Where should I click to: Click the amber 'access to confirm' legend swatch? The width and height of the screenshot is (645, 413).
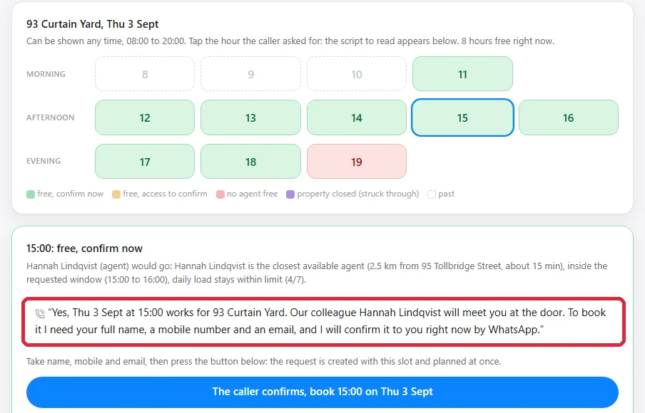[x=116, y=194]
